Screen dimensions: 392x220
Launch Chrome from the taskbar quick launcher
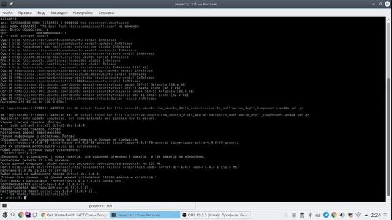(21, 215)
